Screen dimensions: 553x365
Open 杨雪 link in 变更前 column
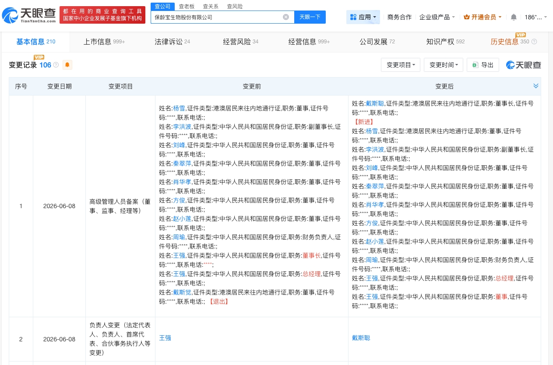point(179,108)
